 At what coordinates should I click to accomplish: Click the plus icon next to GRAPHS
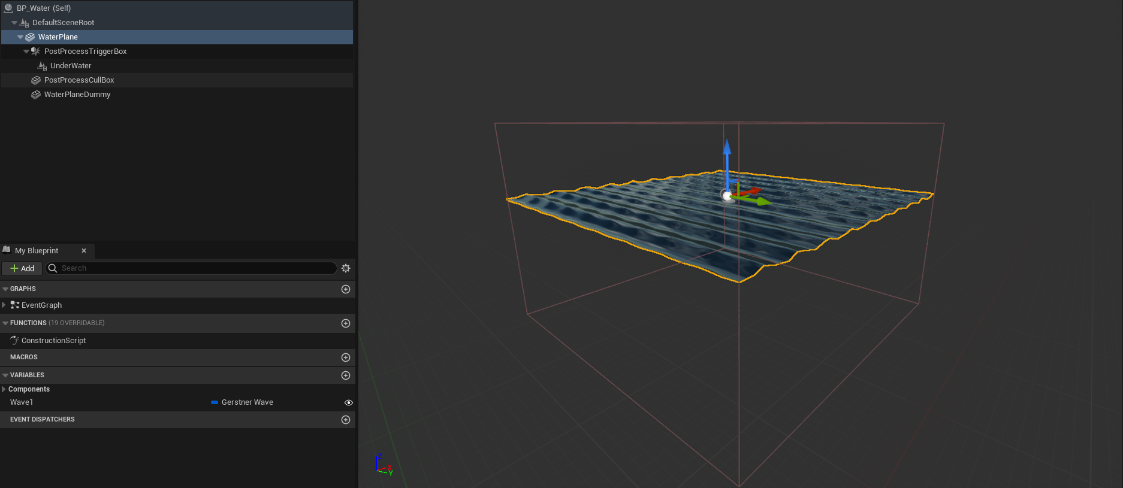click(x=346, y=289)
